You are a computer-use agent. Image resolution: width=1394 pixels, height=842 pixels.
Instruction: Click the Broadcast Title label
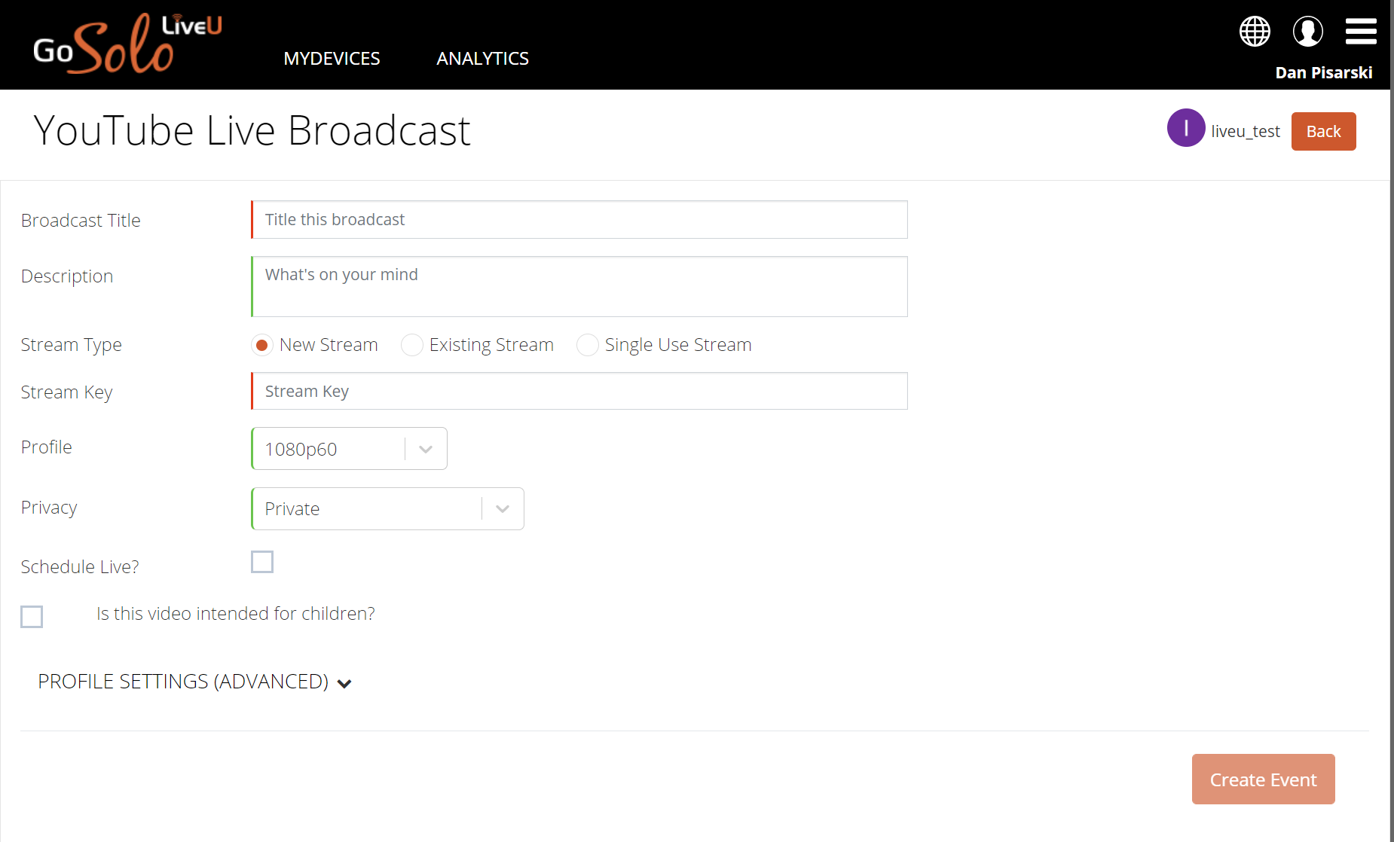pyautogui.click(x=81, y=220)
